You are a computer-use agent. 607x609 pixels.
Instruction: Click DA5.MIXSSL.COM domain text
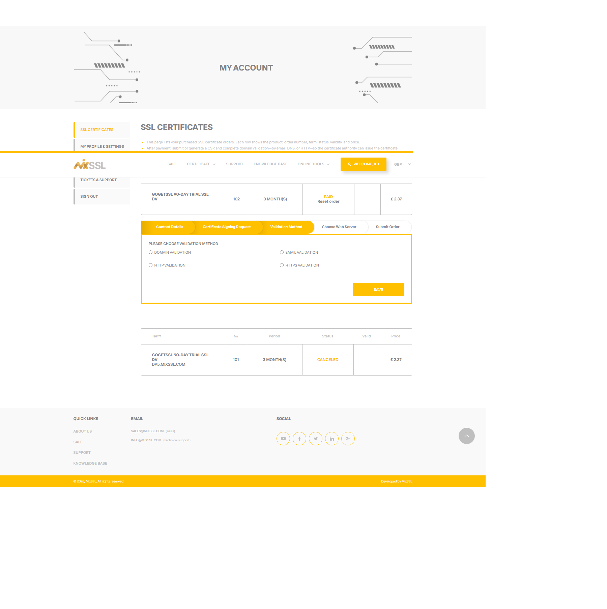(x=169, y=365)
